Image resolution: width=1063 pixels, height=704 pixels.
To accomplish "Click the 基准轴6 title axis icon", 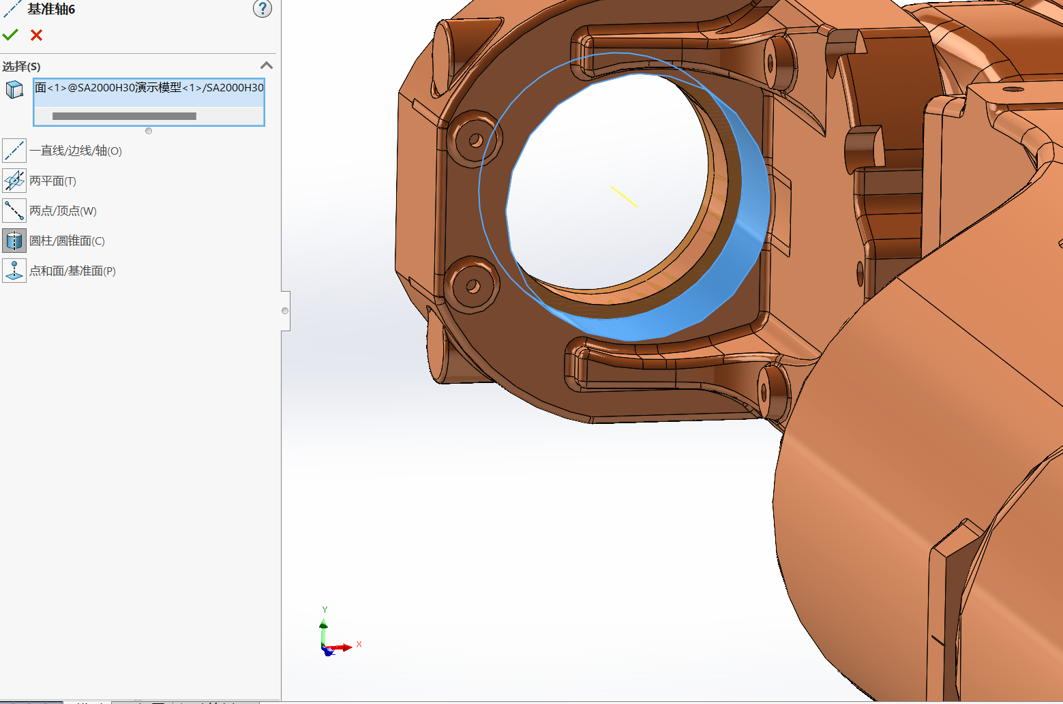I will [x=12, y=9].
